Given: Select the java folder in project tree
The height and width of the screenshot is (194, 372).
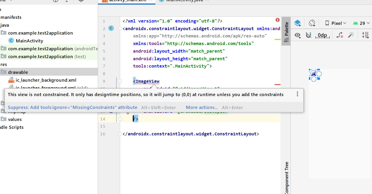Looking at the screenshot, I should click(x=5, y=25).
